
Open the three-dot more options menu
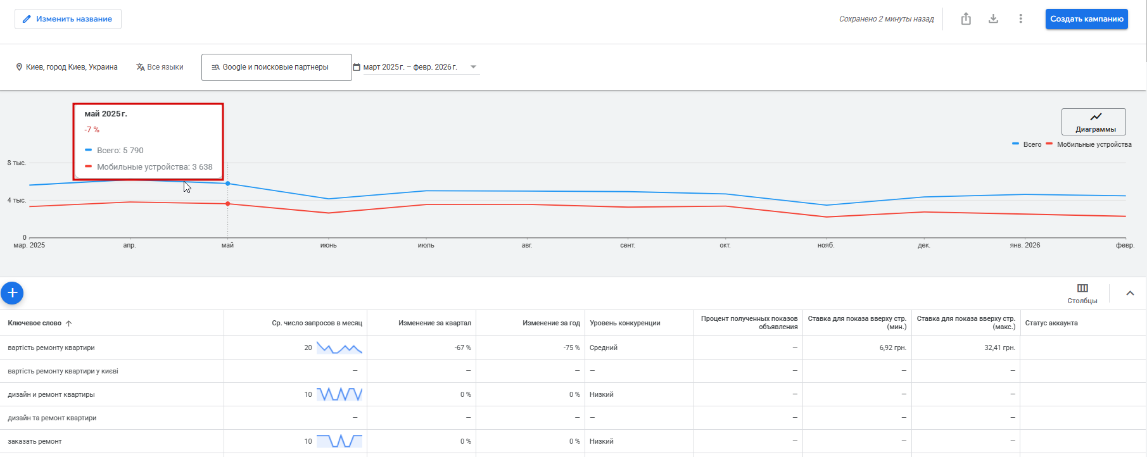1020,19
